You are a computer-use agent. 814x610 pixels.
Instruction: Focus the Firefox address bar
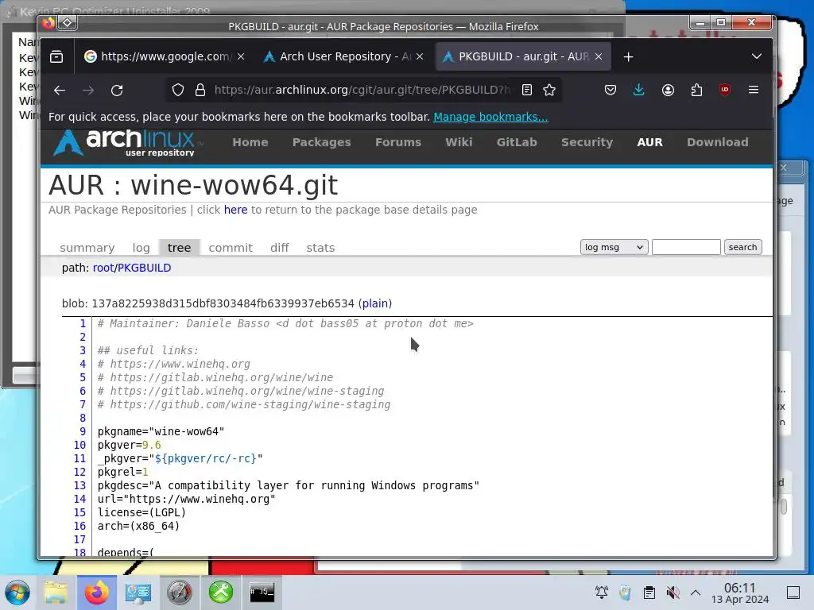(x=362, y=91)
